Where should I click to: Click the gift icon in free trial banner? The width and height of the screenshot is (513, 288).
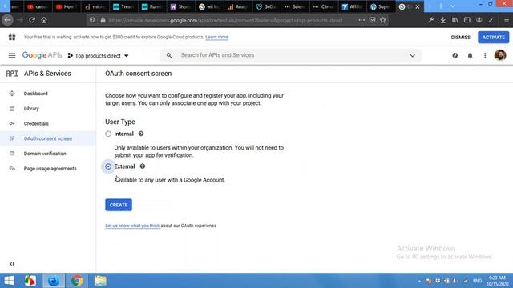(12, 37)
